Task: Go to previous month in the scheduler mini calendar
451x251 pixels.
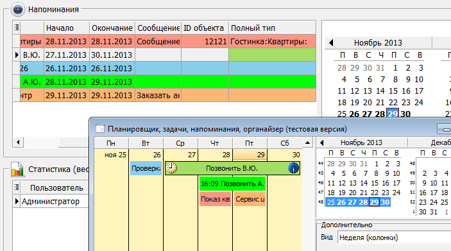Action: [322, 143]
